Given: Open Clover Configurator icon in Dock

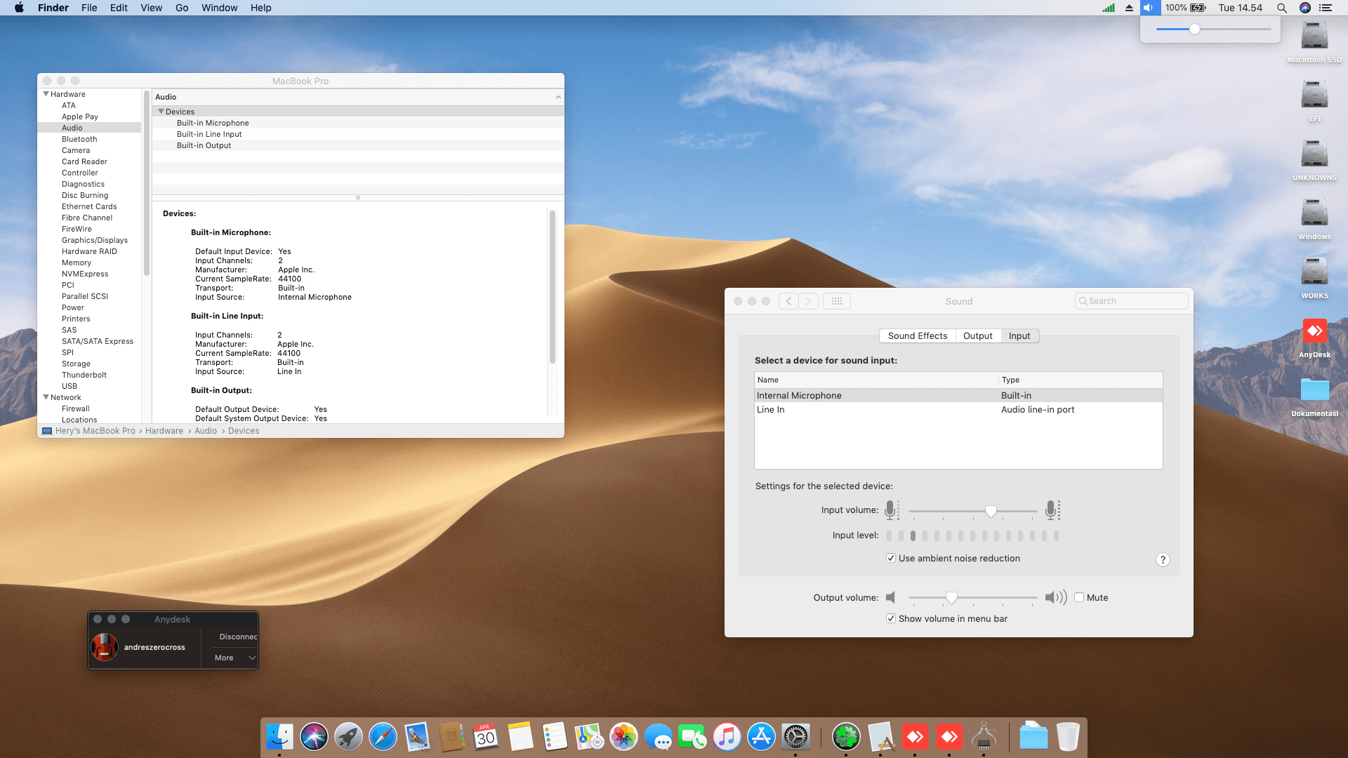Looking at the screenshot, I should (x=846, y=737).
